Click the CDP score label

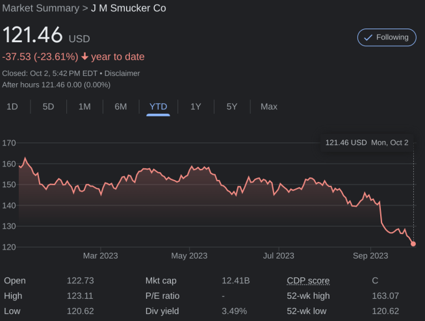(308, 281)
